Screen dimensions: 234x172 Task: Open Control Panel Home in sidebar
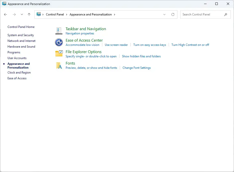pos(21,27)
